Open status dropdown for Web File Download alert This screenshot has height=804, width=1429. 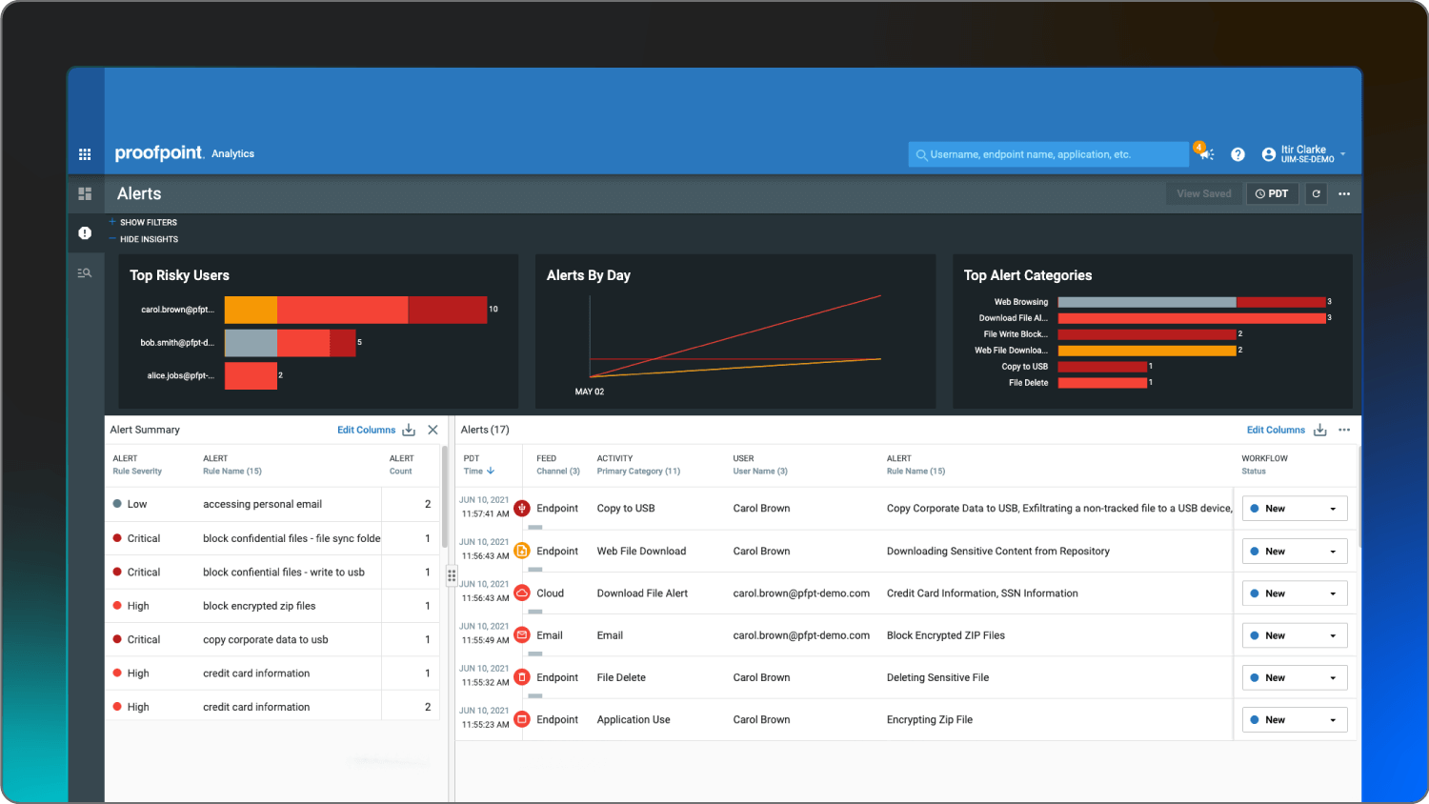pyautogui.click(x=1295, y=552)
